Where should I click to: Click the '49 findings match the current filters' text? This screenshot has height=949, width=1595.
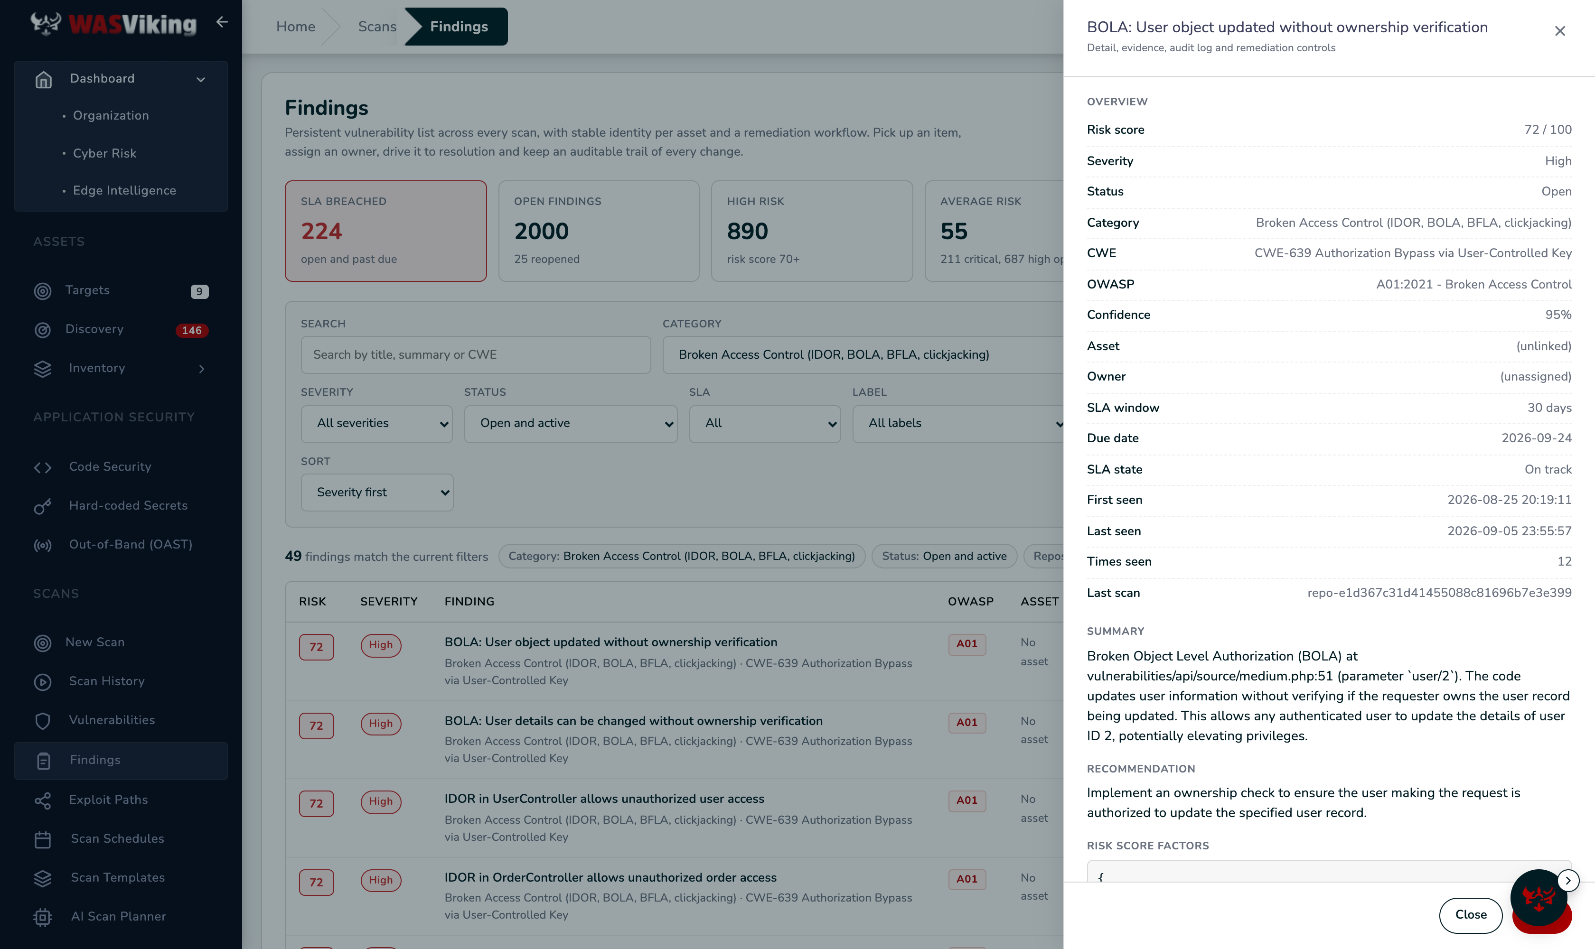coord(386,557)
